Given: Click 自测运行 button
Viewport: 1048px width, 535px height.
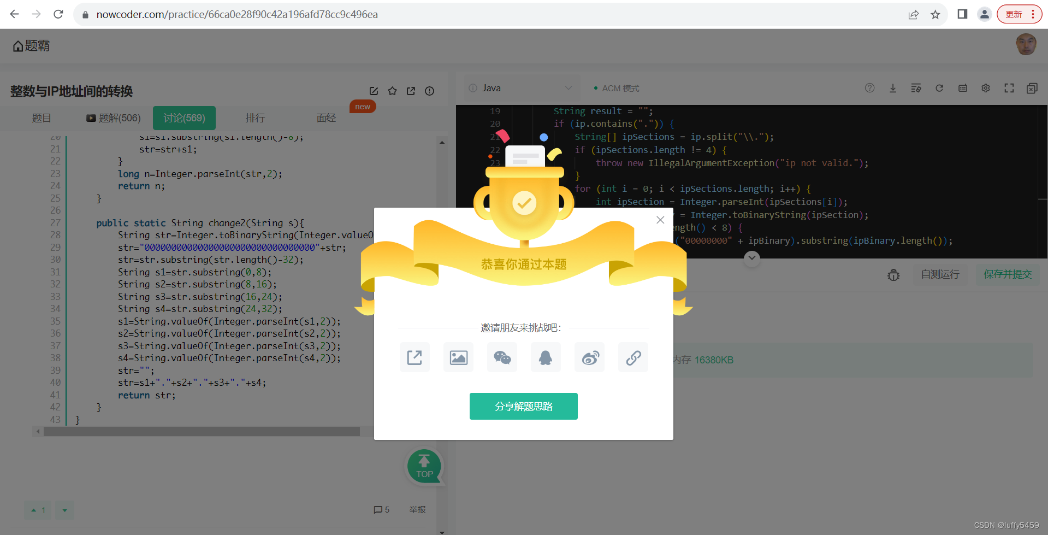Looking at the screenshot, I should [x=940, y=274].
